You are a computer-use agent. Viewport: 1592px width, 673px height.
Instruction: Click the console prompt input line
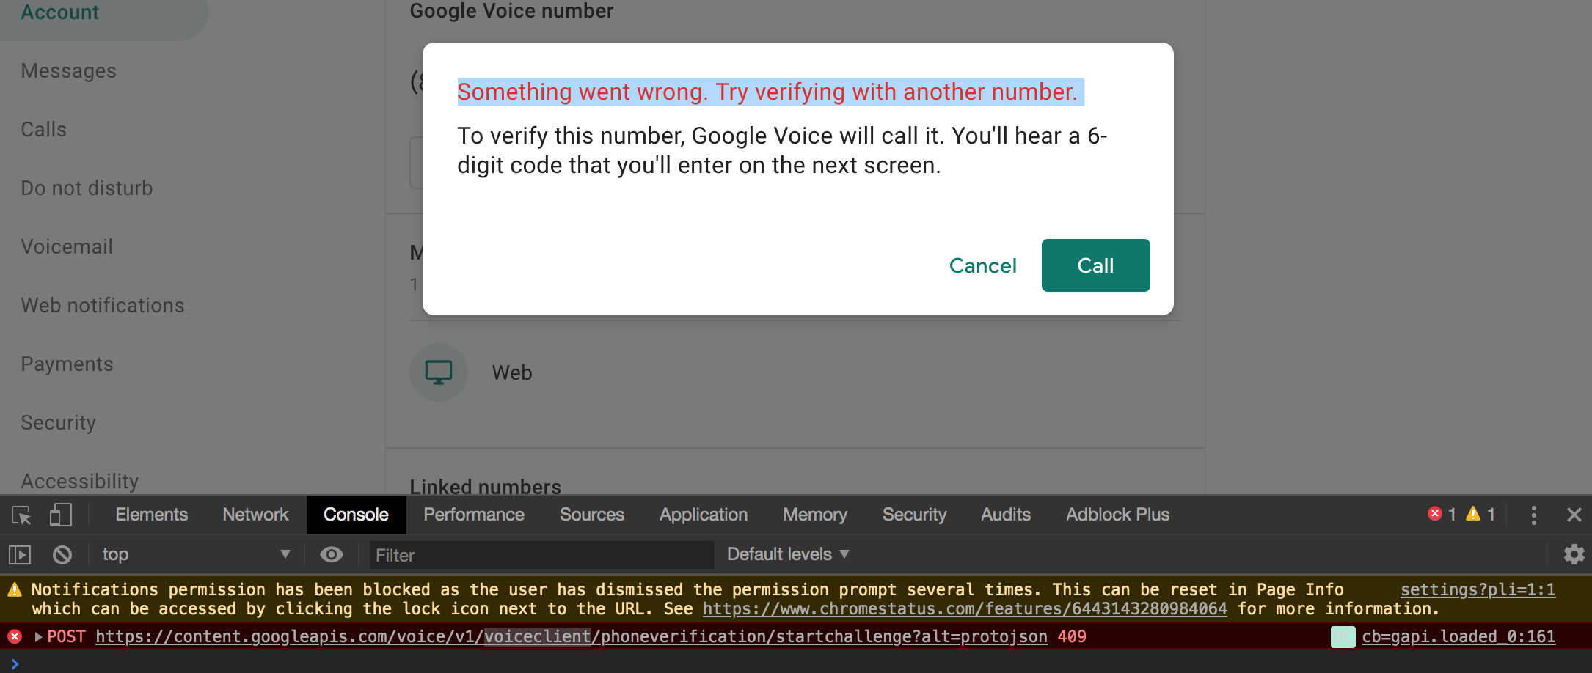(x=796, y=663)
